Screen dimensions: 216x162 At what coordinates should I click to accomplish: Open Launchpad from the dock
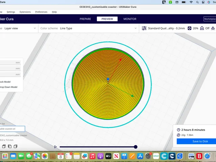(5, 156)
